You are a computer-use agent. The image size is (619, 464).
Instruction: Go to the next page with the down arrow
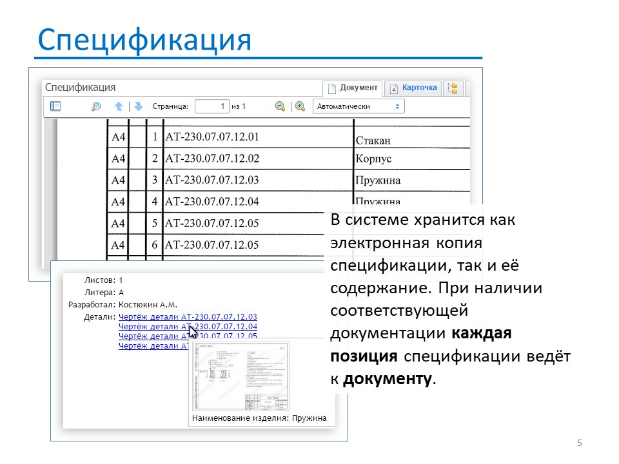point(138,106)
